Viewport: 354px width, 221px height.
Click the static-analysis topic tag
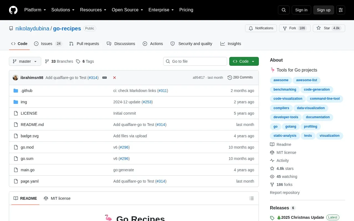(x=285, y=136)
